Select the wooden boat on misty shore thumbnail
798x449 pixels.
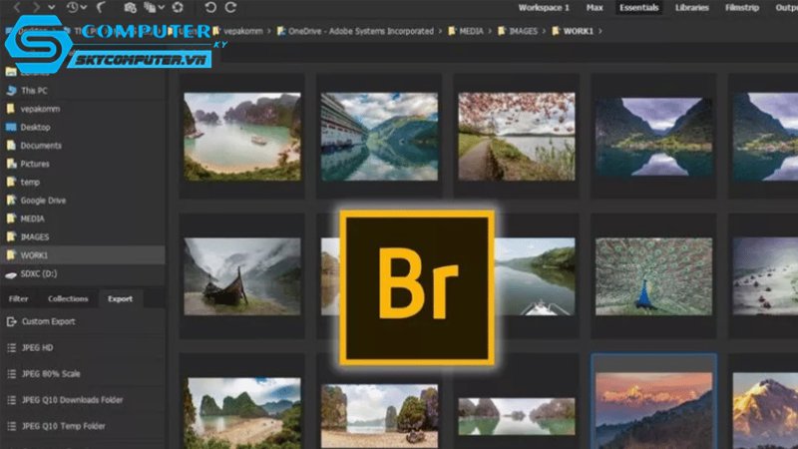tap(242, 276)
